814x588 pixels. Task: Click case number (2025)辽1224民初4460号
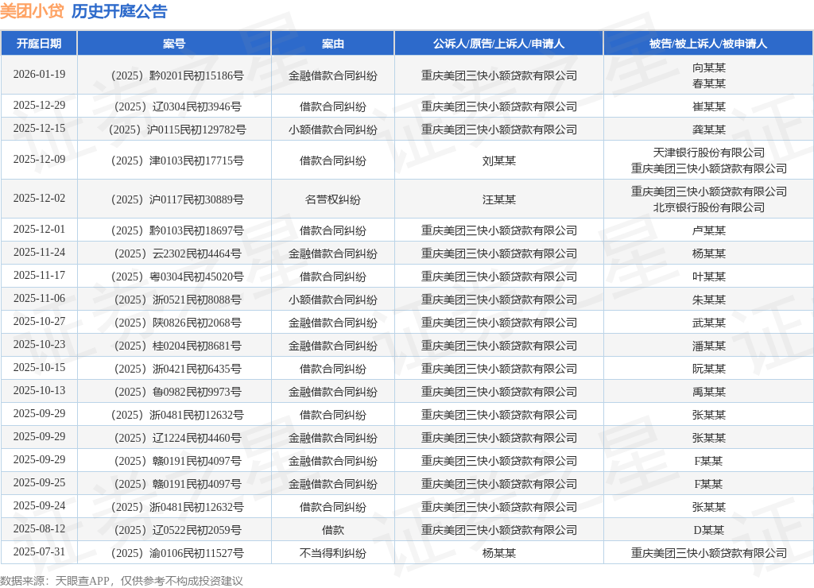(177, 438)
